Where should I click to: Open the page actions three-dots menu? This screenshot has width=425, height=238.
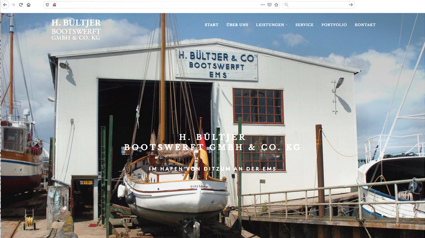coord(262,5)
